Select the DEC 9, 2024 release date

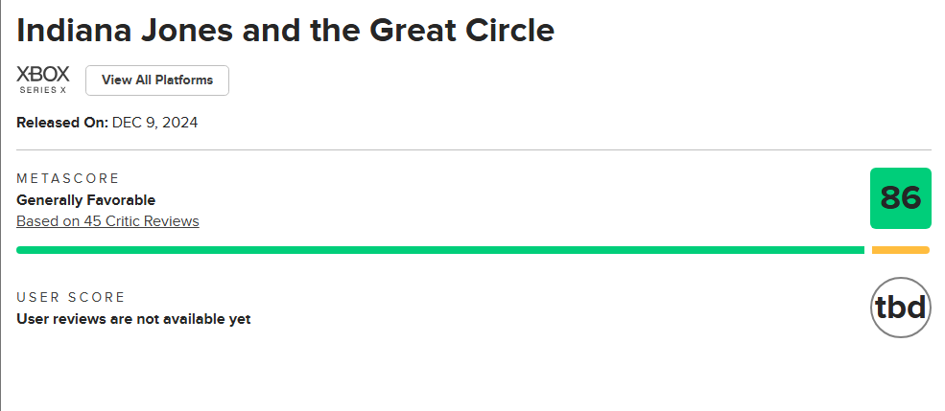[x=154, y=123]
